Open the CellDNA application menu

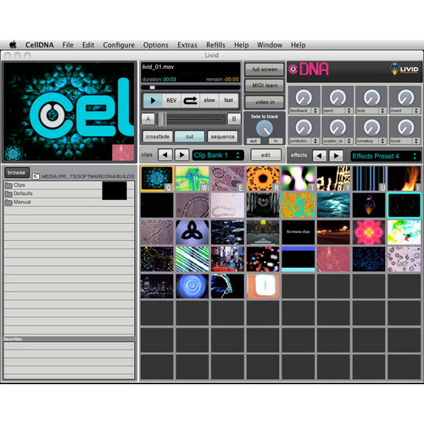pos(39,45)
